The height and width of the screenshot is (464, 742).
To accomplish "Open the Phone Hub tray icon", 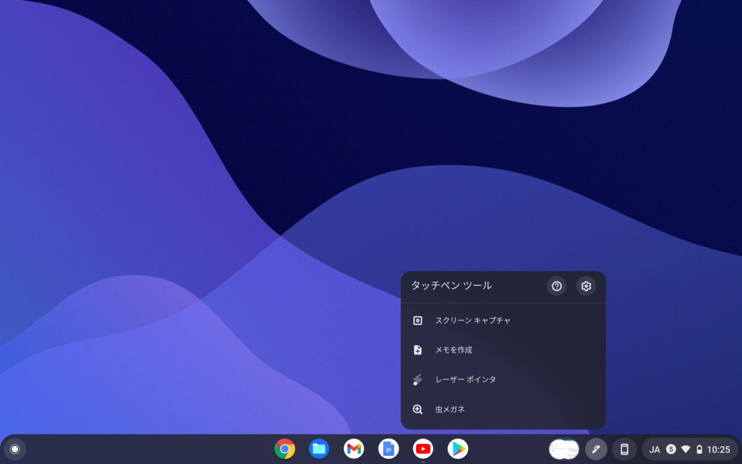I will (625, 449).
